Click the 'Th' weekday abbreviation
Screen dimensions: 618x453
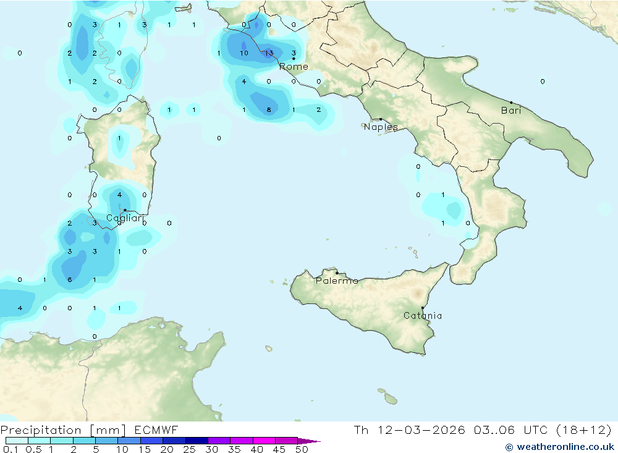361,430
